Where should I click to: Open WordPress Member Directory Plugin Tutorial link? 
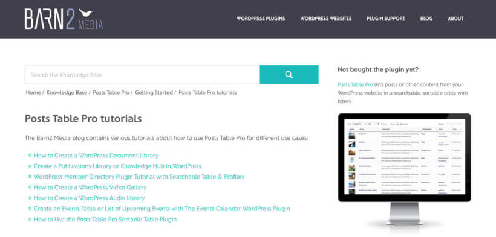pyautogui.click(x=139, y=177)
